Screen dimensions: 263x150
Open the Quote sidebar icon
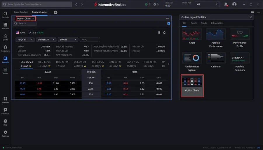(x=5, y=37)
